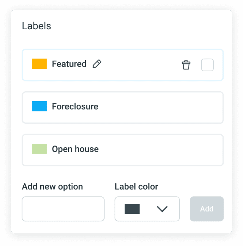Delete the Featured label with trash icon
243x246 pixels.
tap(186, 65)
